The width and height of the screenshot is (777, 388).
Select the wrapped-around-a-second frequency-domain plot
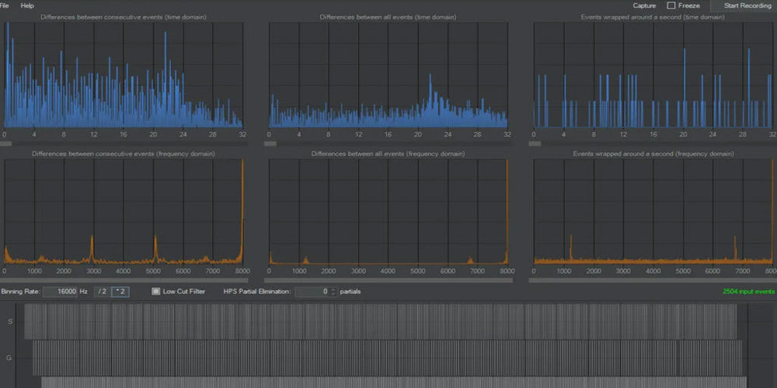[x=653, y=211]
